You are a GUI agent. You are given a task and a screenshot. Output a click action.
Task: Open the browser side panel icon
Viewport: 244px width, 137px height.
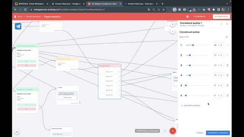coord(218,10)
